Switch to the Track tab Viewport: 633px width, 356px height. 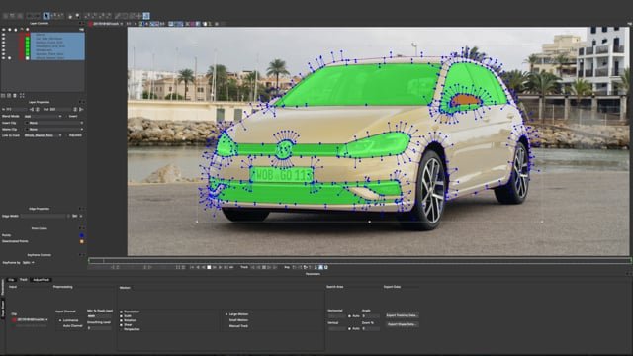(x=24, y=280)
